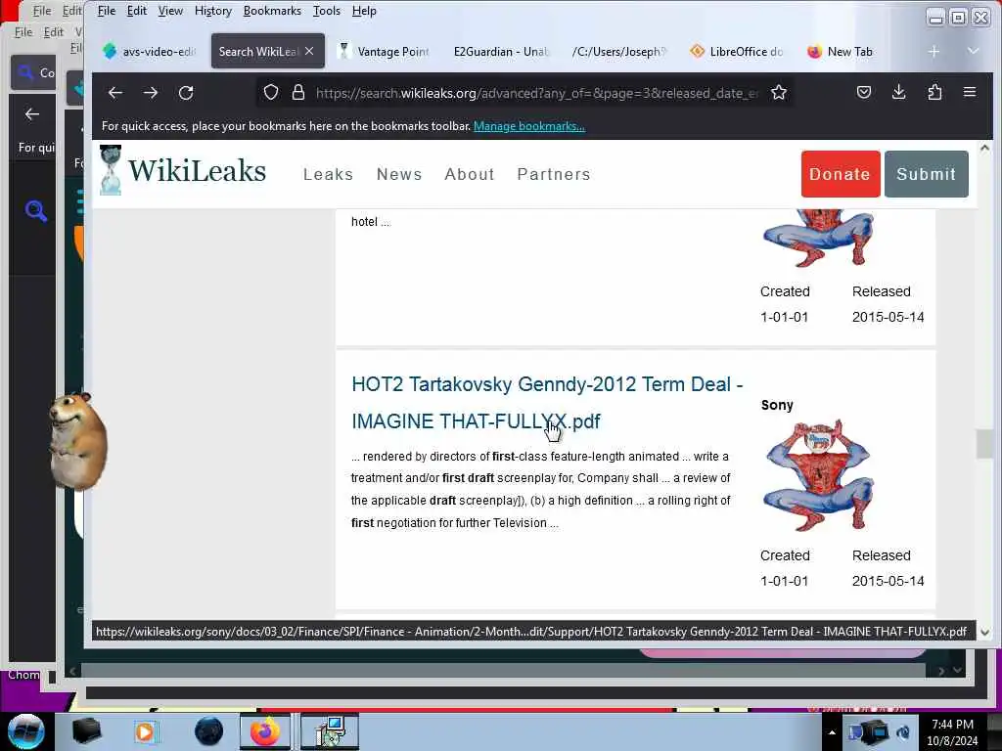The width and height of the screenshot is (1002, 751).
Task: Open the Firefox taskbar icon
Action: pos(264,731)
